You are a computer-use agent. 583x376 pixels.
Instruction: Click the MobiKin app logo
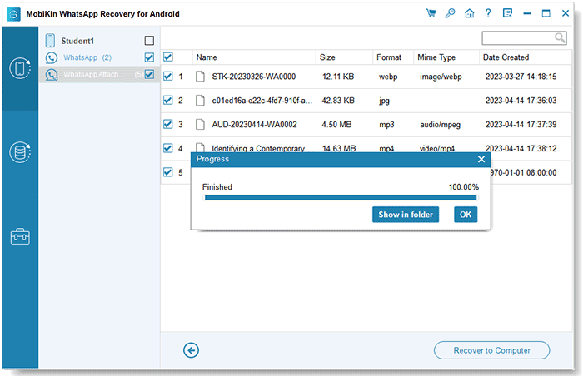tap(14, 14)
